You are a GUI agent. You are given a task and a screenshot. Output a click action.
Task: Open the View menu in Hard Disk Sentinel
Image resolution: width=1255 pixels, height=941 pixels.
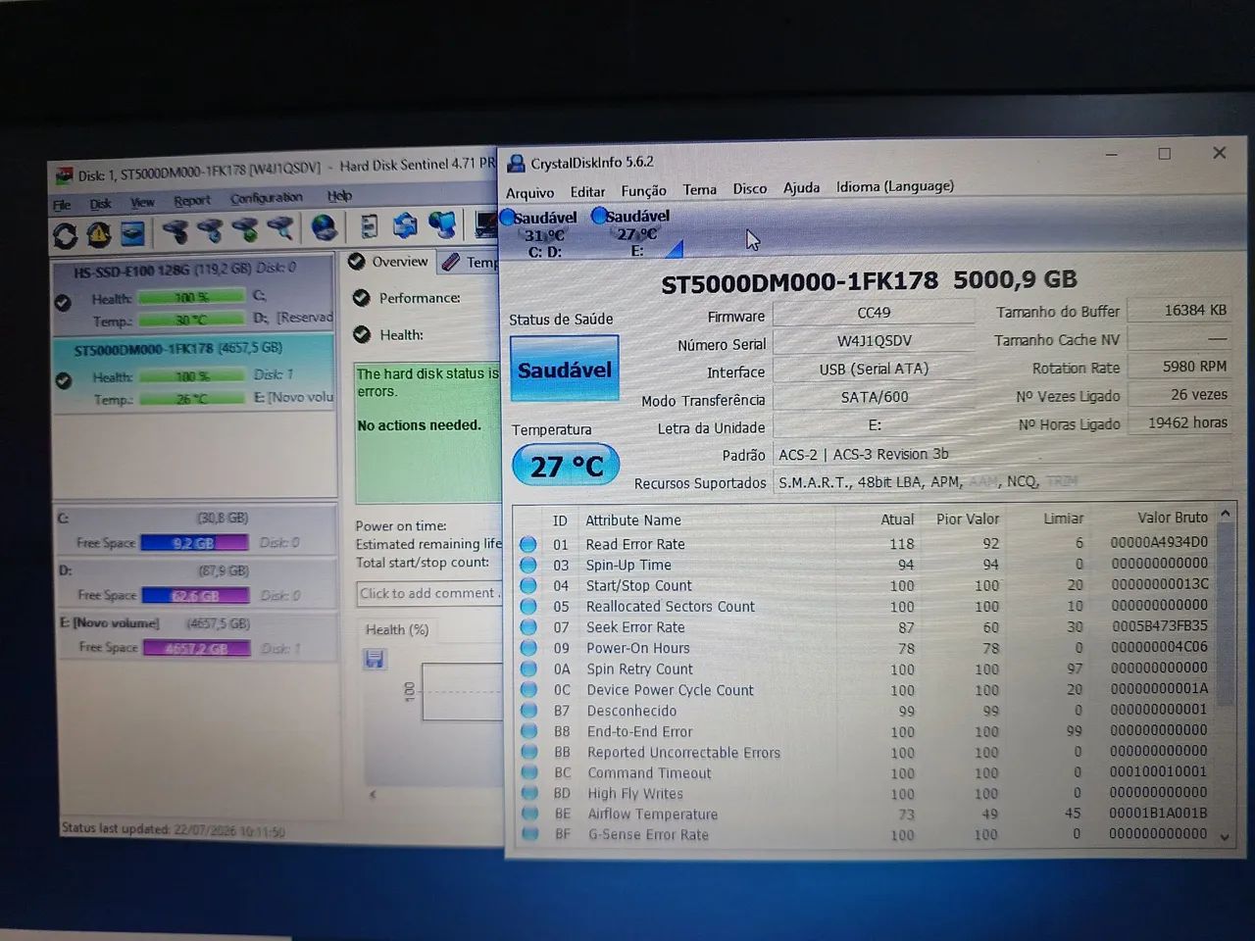point(143,203)
